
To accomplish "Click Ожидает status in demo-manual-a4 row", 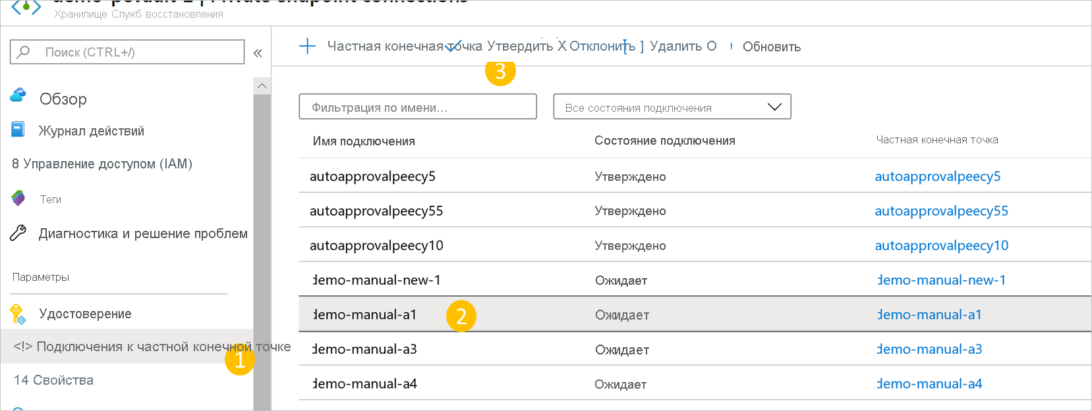I will point(620,384).
